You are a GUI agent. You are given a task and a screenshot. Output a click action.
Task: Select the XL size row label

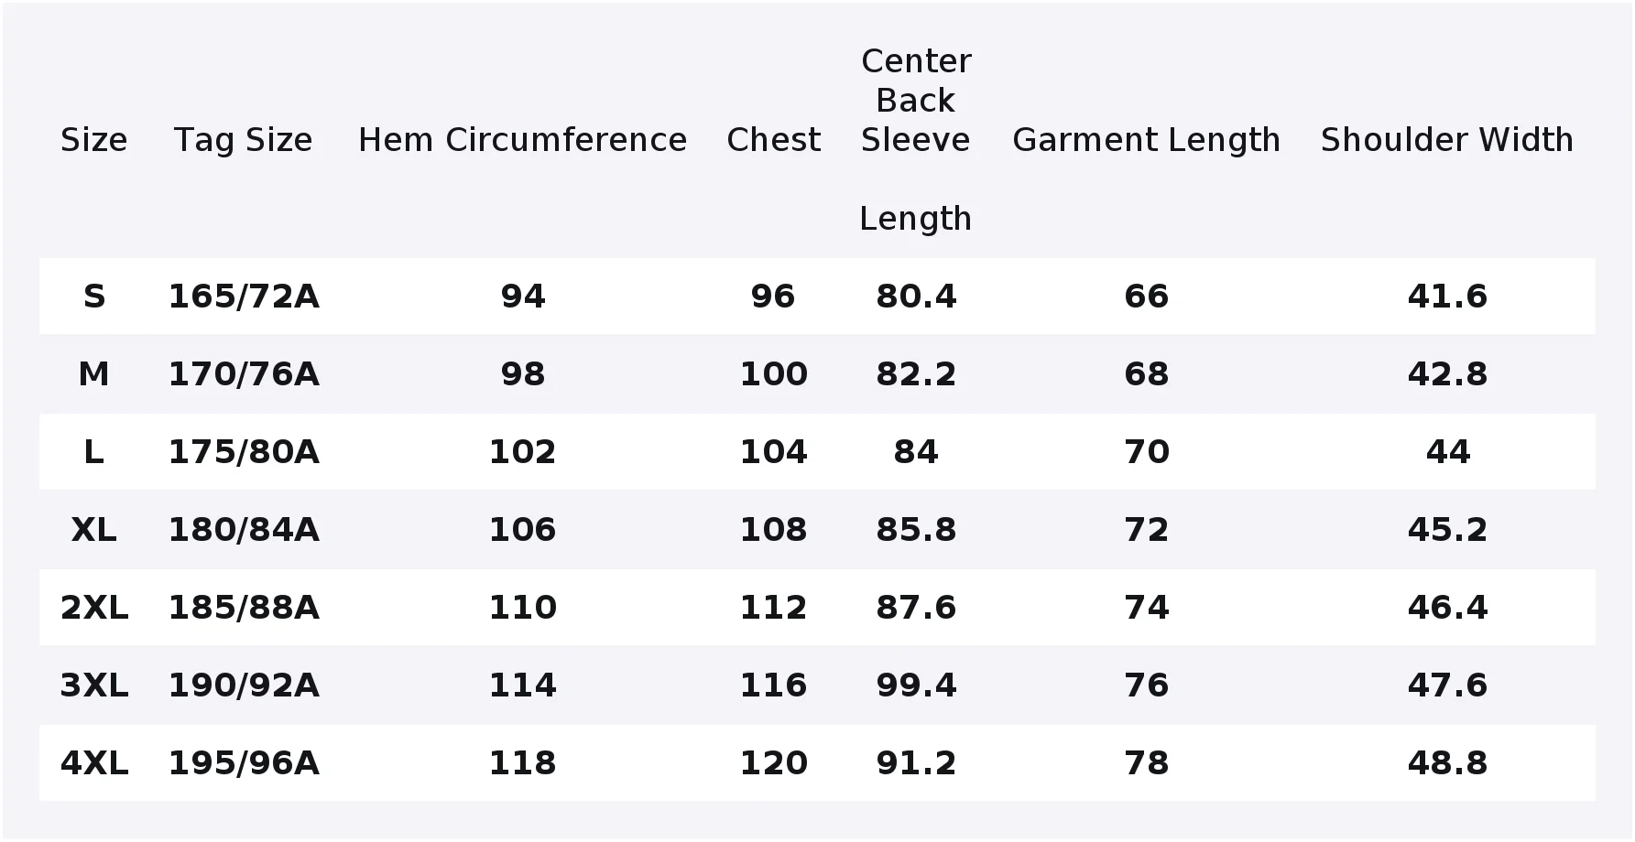93,530
